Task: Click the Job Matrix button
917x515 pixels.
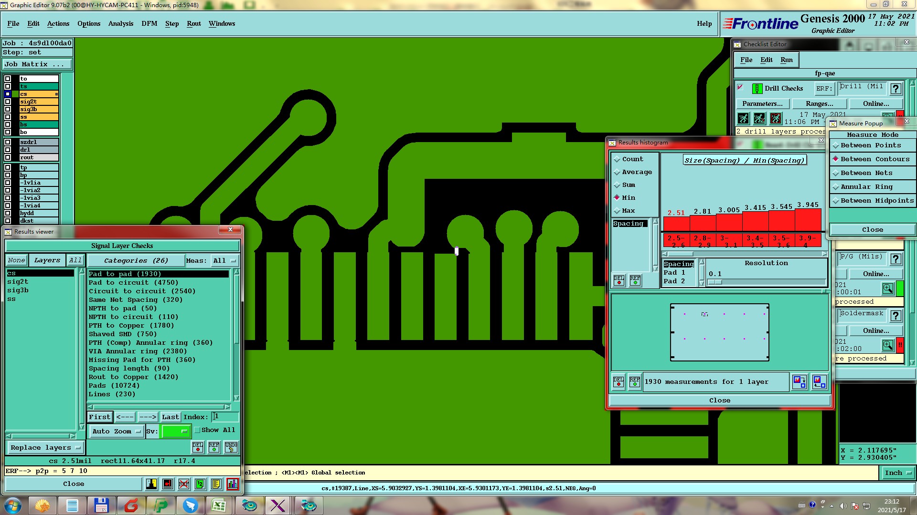Action: pos(37,64)
